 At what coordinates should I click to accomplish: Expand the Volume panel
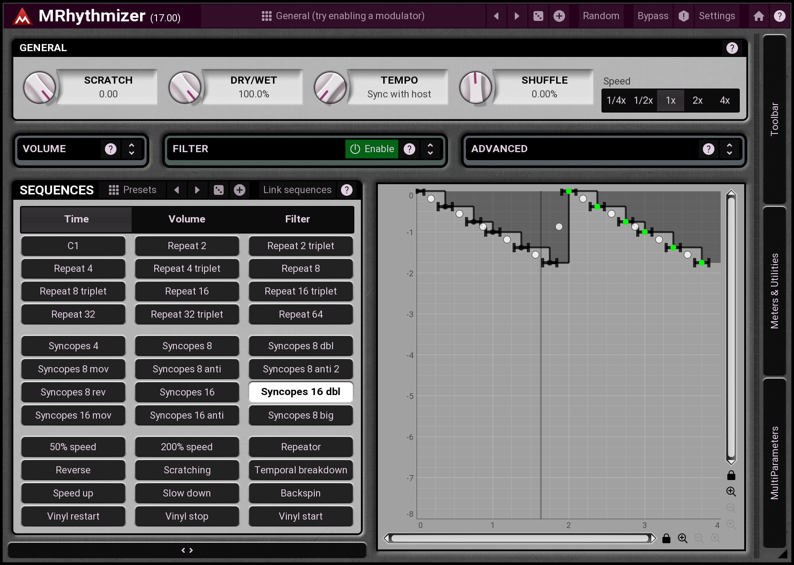tap(132, 149)
